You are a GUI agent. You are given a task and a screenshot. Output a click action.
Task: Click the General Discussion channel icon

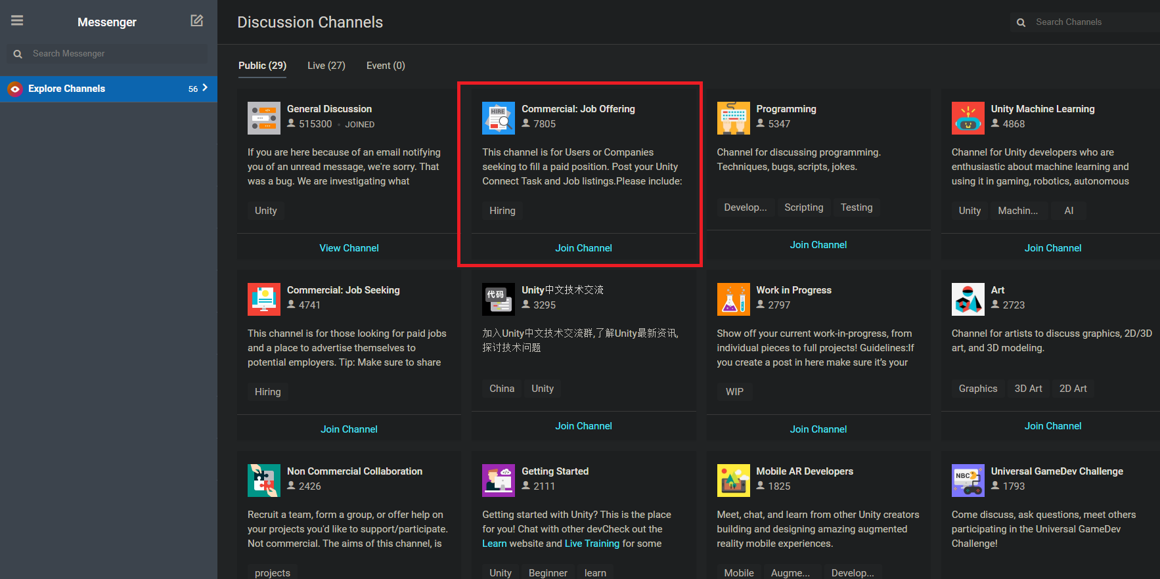(x=264, y=118)
